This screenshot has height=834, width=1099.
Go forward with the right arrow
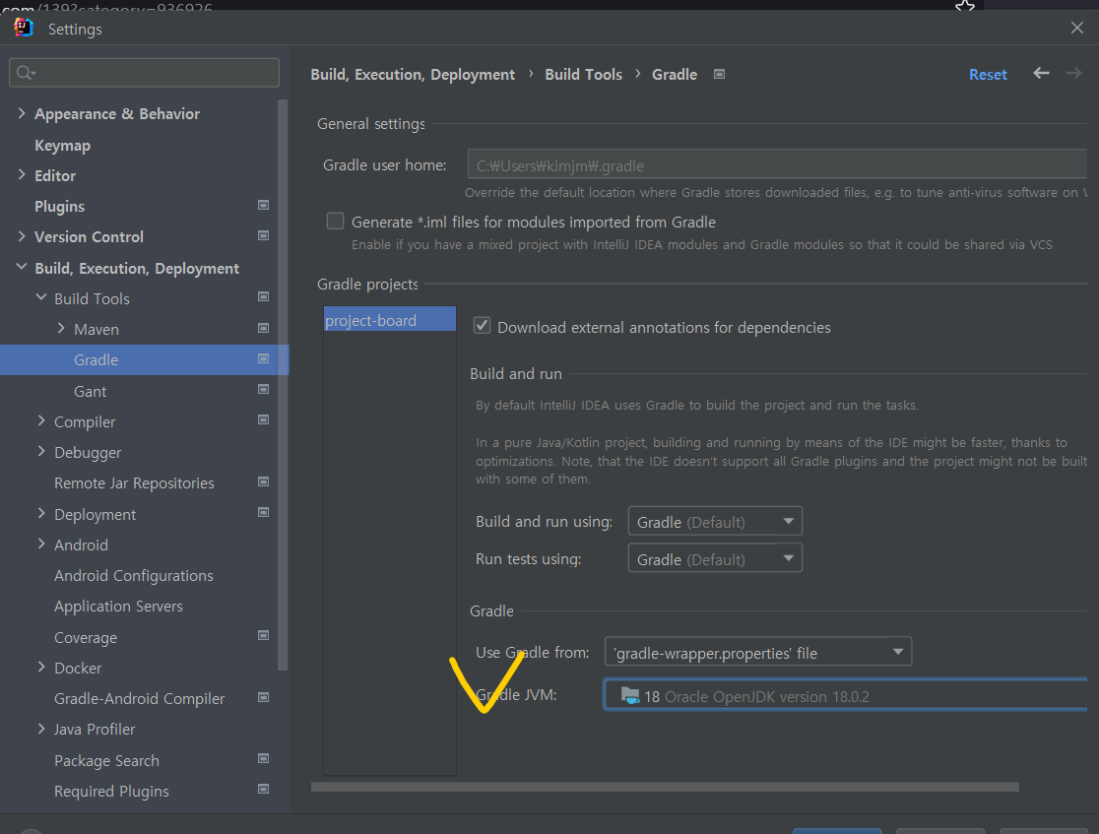pos(1073,73)
